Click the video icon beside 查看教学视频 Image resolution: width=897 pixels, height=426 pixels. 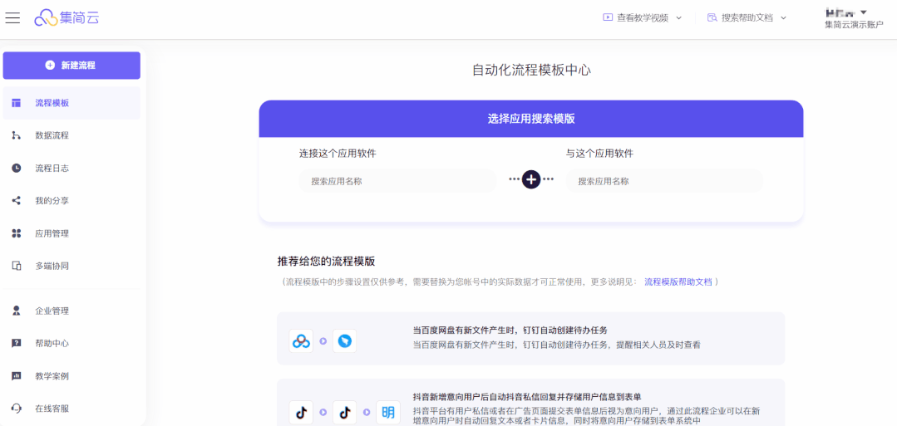click(608, 17)
